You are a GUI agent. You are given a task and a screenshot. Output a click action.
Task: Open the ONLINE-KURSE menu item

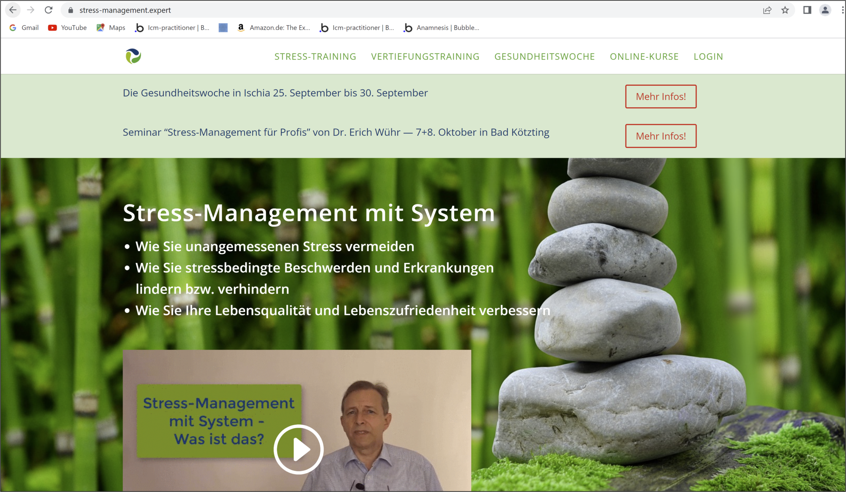(644, 57)
